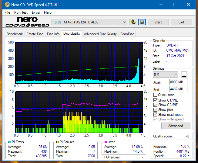Screen dimensions: 198x163
Task: Click the Exit button
Action: click(181, 22)
